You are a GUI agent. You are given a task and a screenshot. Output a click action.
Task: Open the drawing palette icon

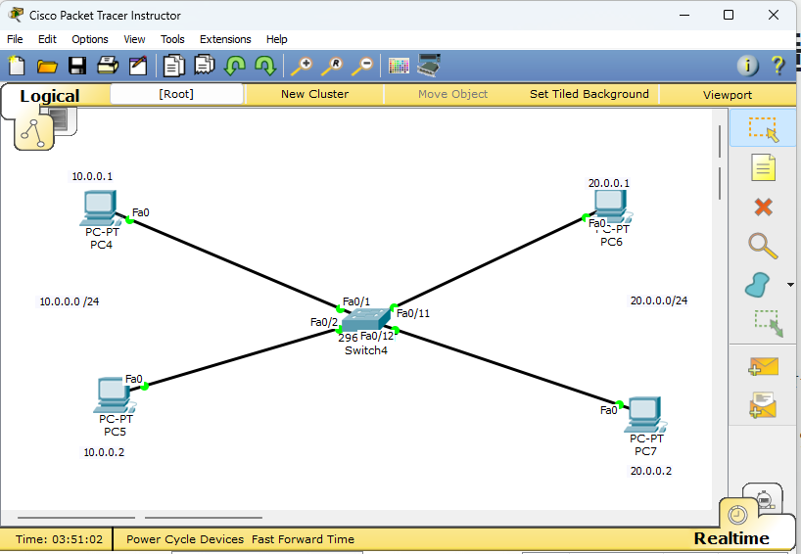tap(399, 66)
